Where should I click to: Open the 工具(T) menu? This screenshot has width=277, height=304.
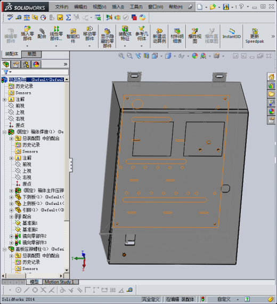click(x=136, y=7)
